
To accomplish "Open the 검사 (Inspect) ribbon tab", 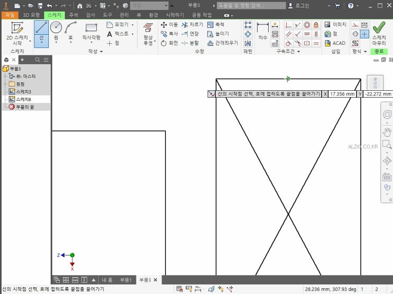I will coord(90,15).
